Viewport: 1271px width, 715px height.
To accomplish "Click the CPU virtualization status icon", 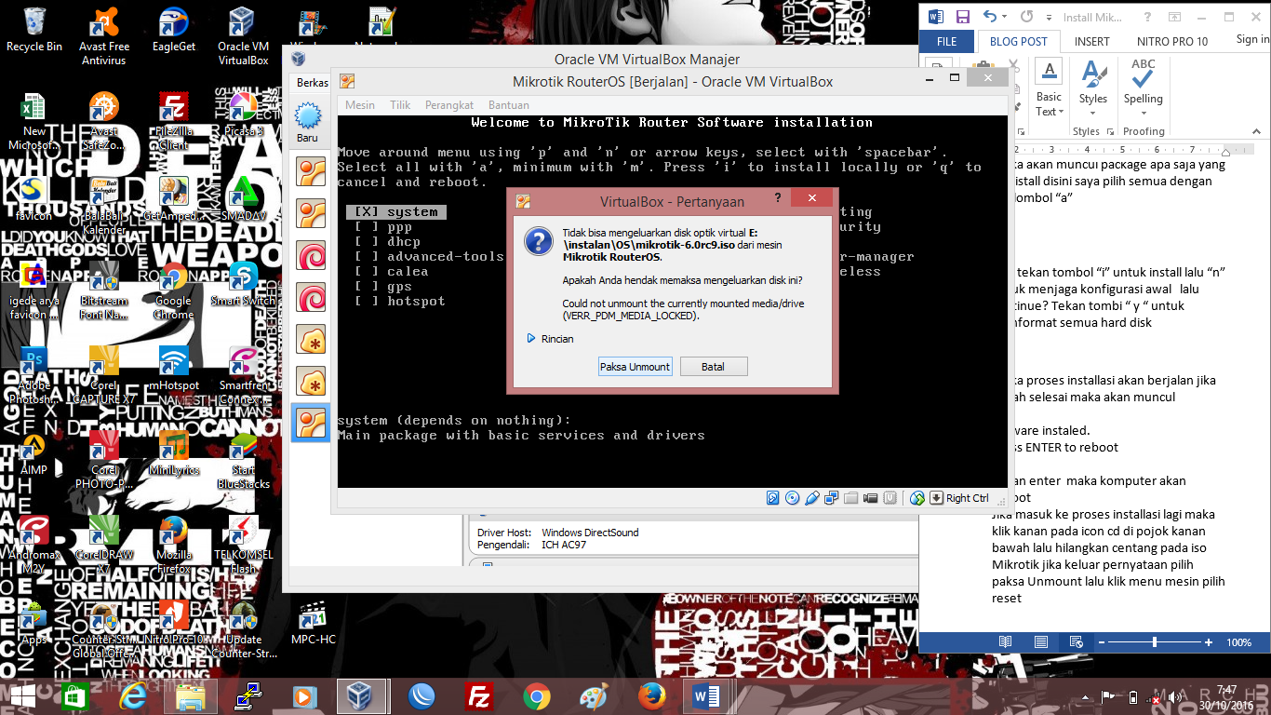I will point(890,498).
